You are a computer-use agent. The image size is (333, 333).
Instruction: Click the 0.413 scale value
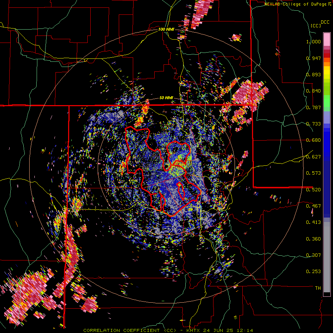point(313,222)
